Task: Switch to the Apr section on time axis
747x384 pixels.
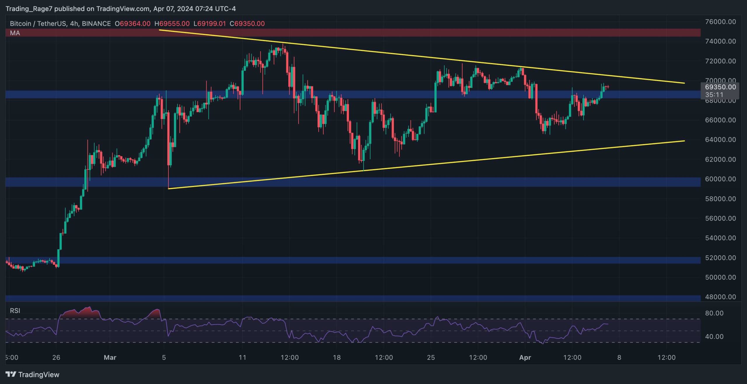Action: tap(525, 357)
